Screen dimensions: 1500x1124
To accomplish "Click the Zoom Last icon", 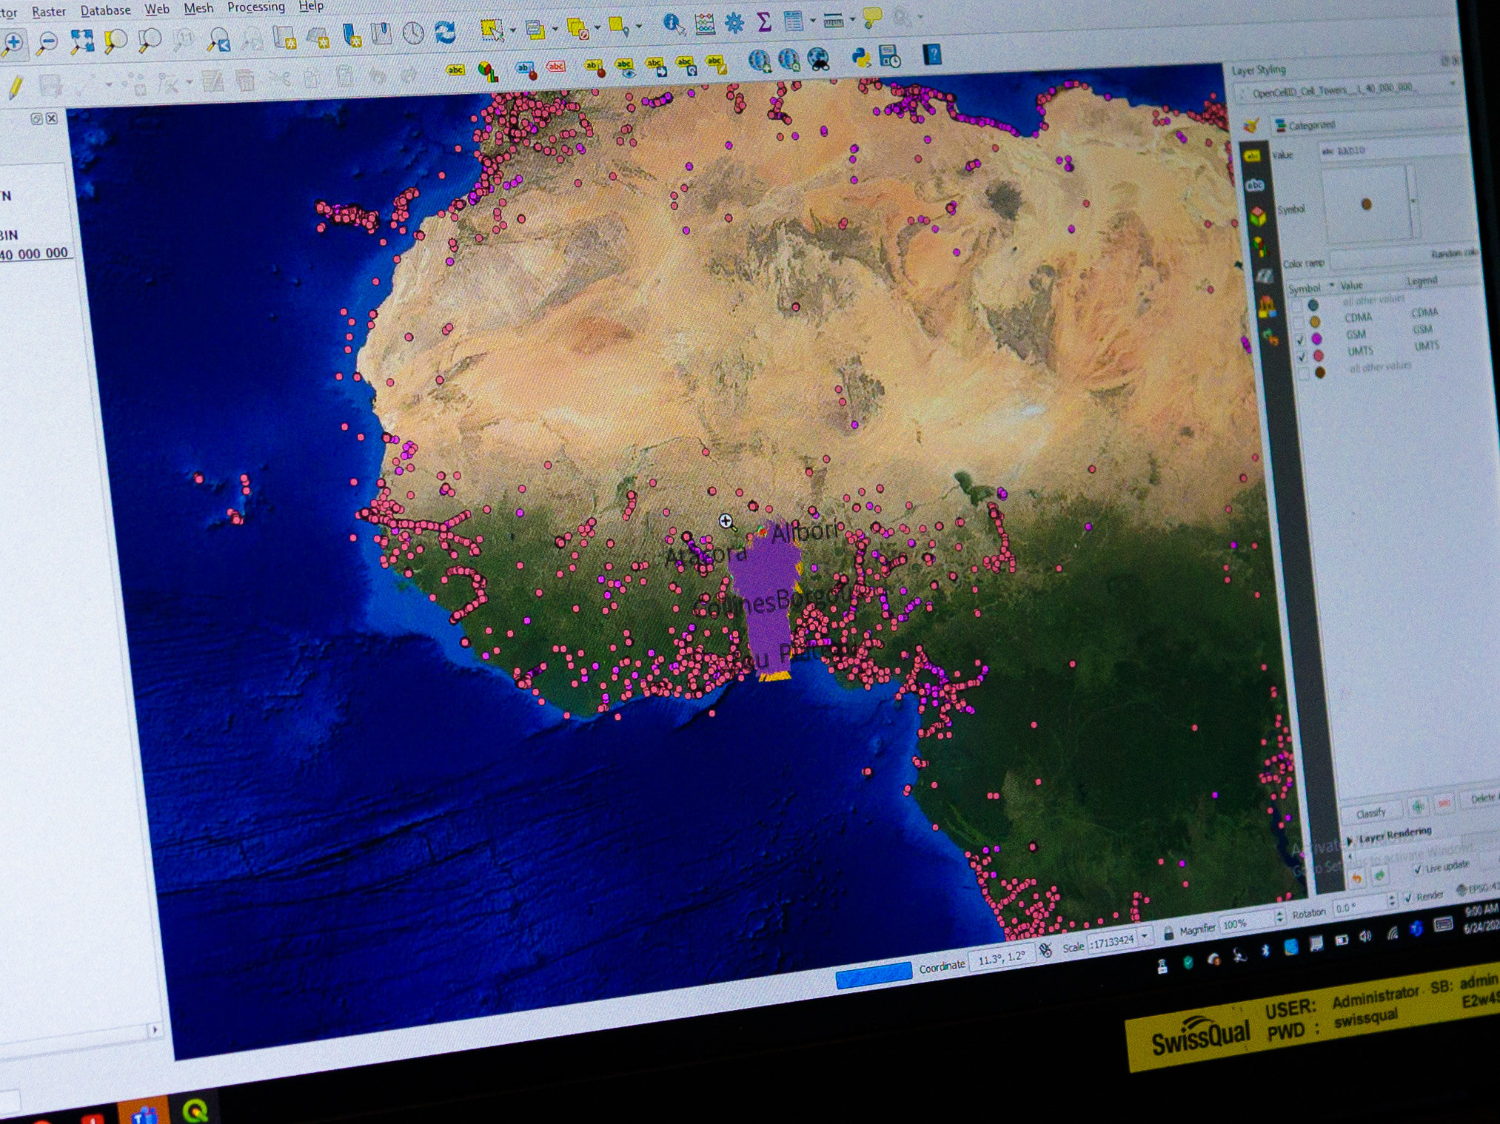I will point(218,39).
